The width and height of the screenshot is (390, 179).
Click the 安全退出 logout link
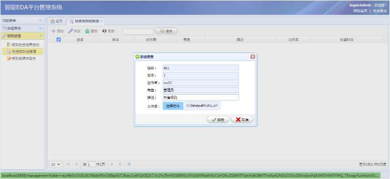click(x=380, y=11)
